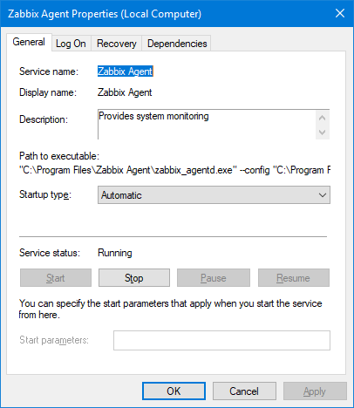Click the highlighted Service name text
The width and height of the screenshot is (354, 408).
pyautogui.click(x=125, y=71)
